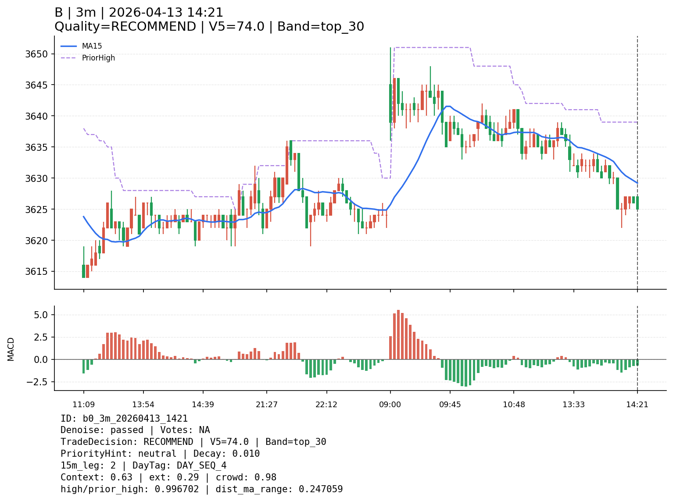Select the 09:00 time axis label
The width and height of the screenshot is (673, 501).
pyautogui.click(x=390, y=404)
